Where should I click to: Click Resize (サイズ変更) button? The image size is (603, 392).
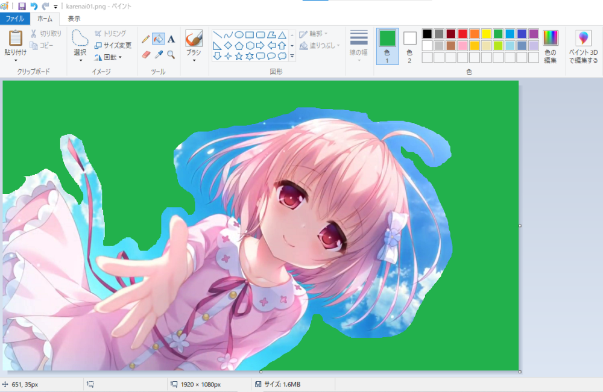pos(113,46)
